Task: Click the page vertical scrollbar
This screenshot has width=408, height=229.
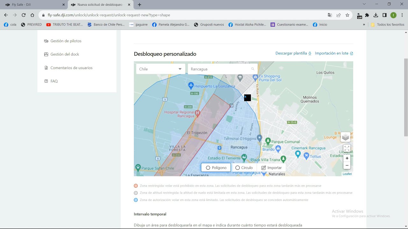Action: point(406,97)
